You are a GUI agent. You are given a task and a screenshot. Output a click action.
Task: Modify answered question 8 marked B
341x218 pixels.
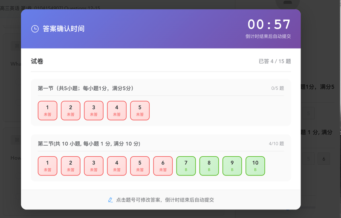tap(209, 166)
